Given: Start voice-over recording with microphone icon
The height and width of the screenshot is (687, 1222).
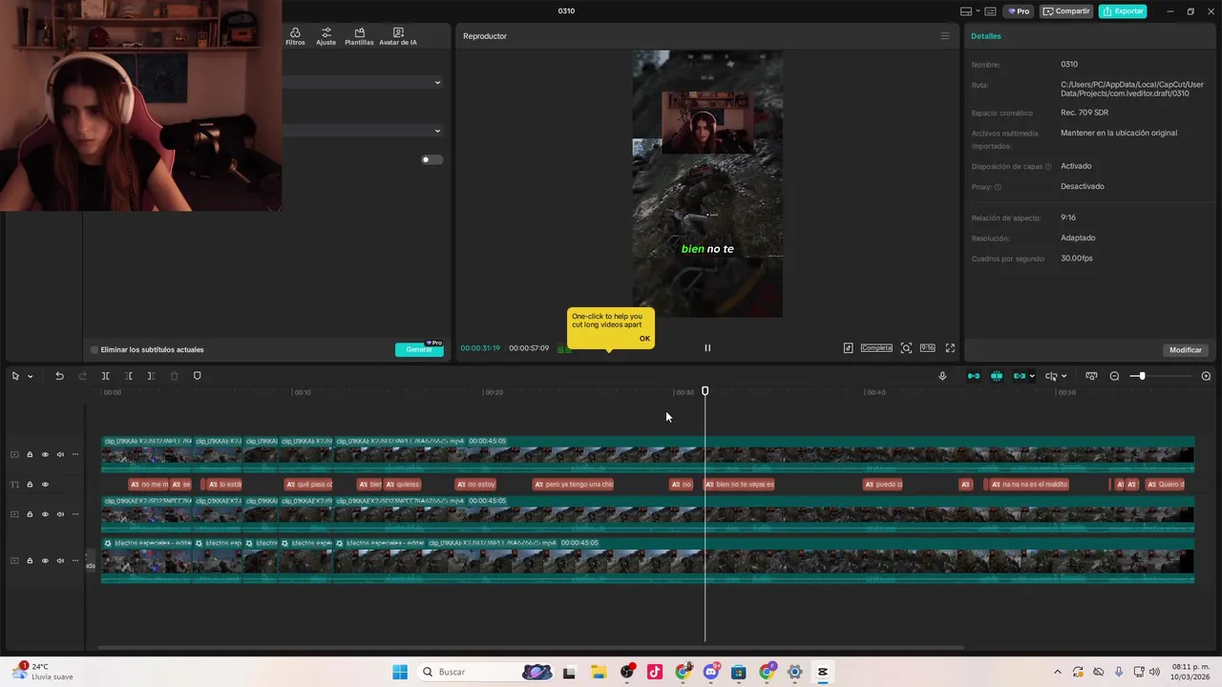Looking at the screenshot, I should click(x=942, y=376).
